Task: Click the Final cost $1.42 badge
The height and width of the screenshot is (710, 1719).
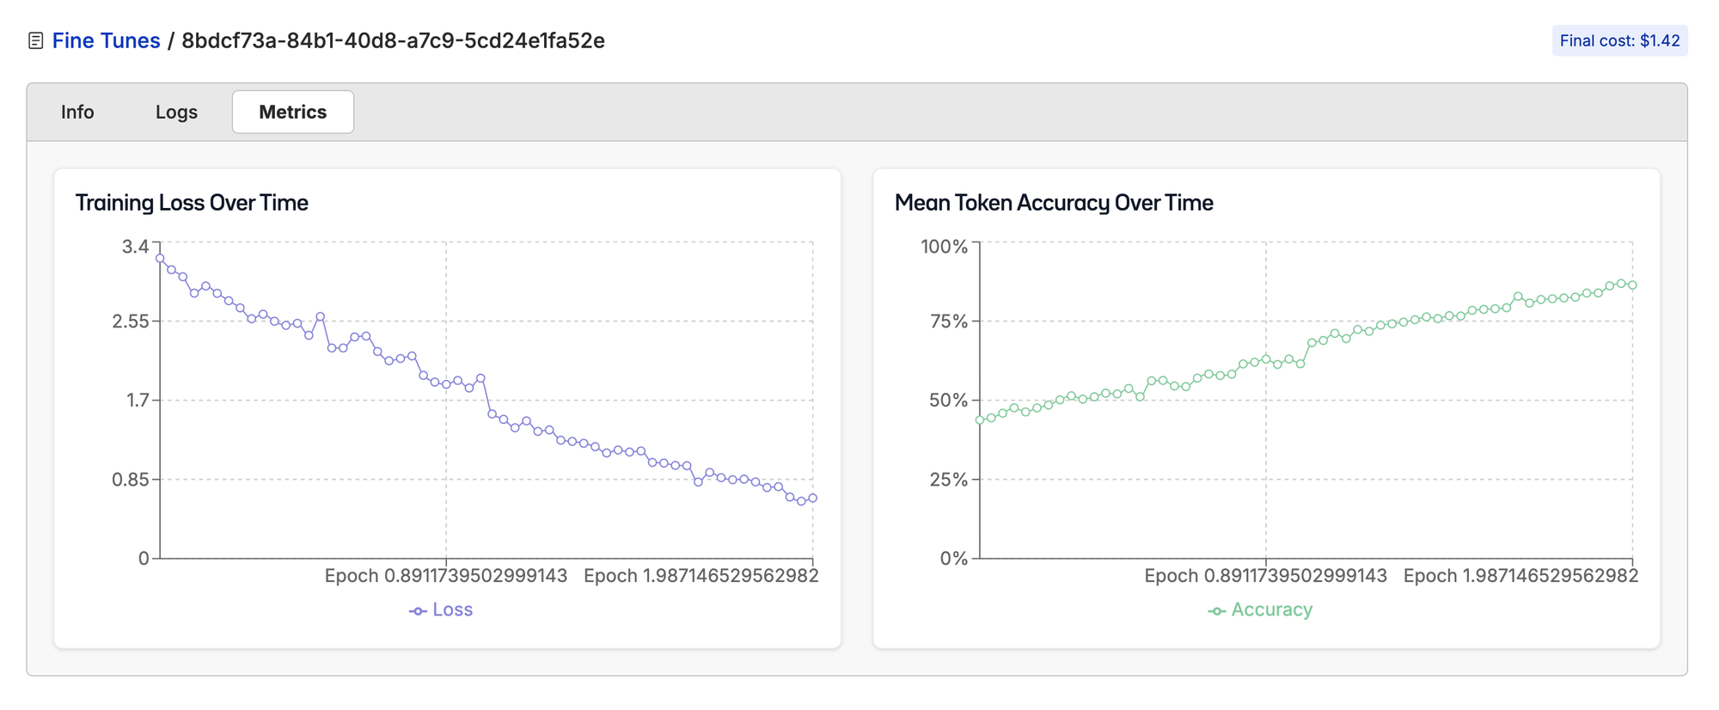Action: (x=1619, y=40)
